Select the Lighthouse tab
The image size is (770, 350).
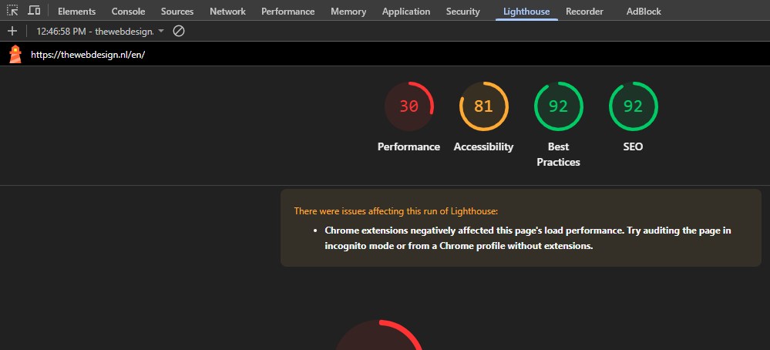pos(526,12)
